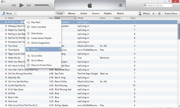
Task: Click the Electronic genre cell
Action: [x=104, y=58]
